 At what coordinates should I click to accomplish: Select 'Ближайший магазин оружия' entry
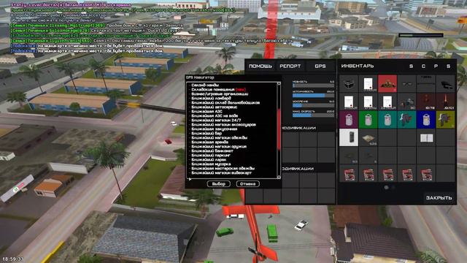coord(219,146)
